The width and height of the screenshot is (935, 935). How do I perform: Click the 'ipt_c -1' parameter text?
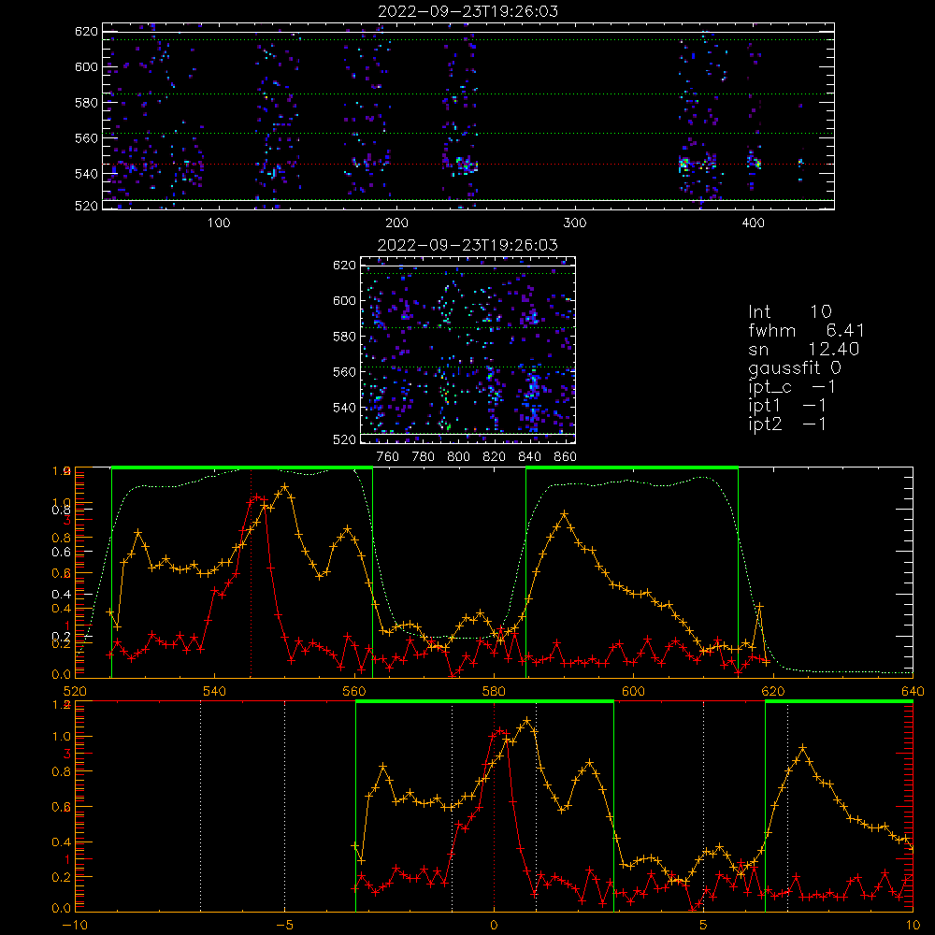(792, 387)
